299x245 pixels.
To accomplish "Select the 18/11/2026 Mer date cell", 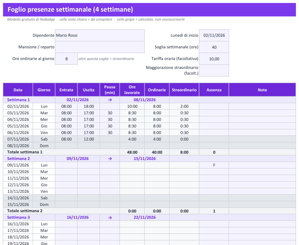I will tap(18, 237).
